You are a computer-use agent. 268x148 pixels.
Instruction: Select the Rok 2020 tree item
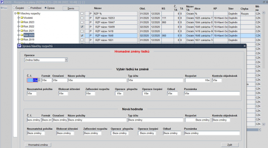coord(29,35)
